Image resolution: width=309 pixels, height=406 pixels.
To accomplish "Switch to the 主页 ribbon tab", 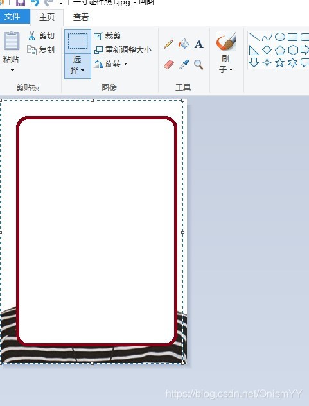I will pos(47,17).
